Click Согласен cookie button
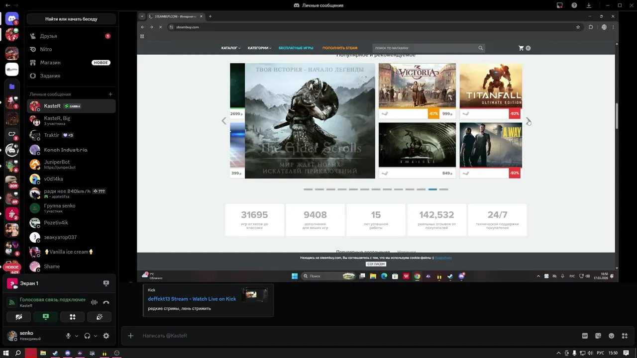 376,264
